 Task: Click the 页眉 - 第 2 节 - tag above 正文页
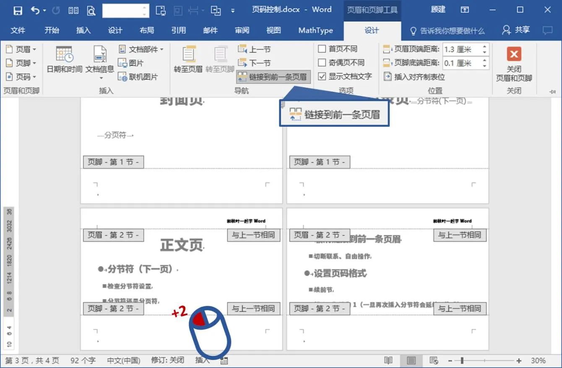pyautogui.click(x=114, y=235)
